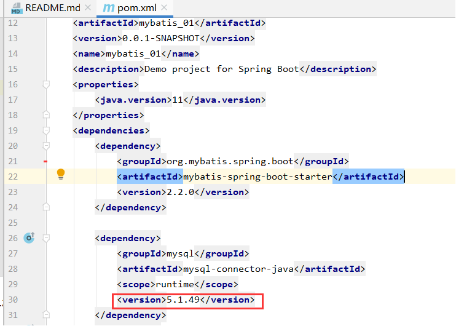Collapse the properties block at line 16

(46, 84)
